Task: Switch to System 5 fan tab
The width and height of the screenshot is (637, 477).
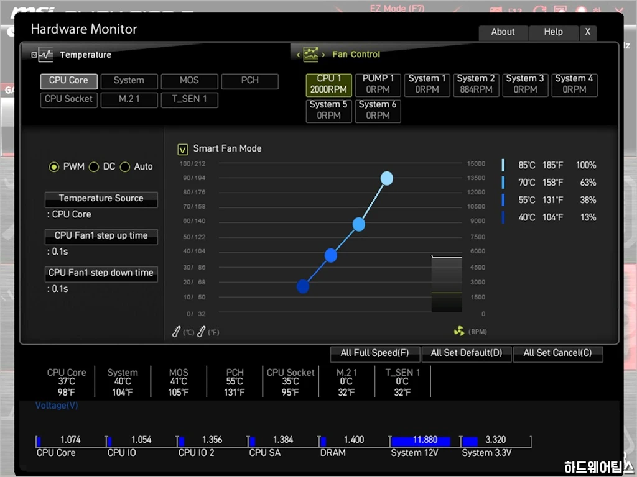Action: [x=328, y=111]
